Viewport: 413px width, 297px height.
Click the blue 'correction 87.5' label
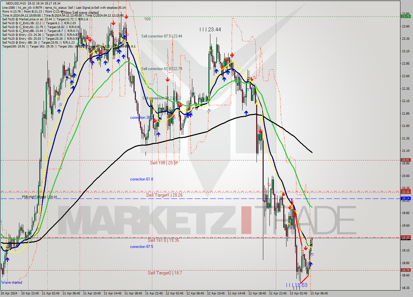142,247
